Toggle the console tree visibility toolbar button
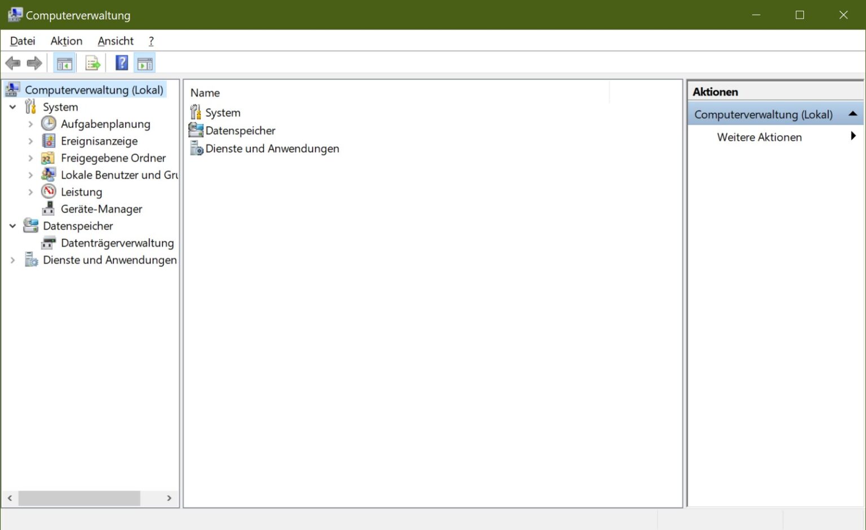This screenshot has height=530, width=866. [x=64, y=63]
